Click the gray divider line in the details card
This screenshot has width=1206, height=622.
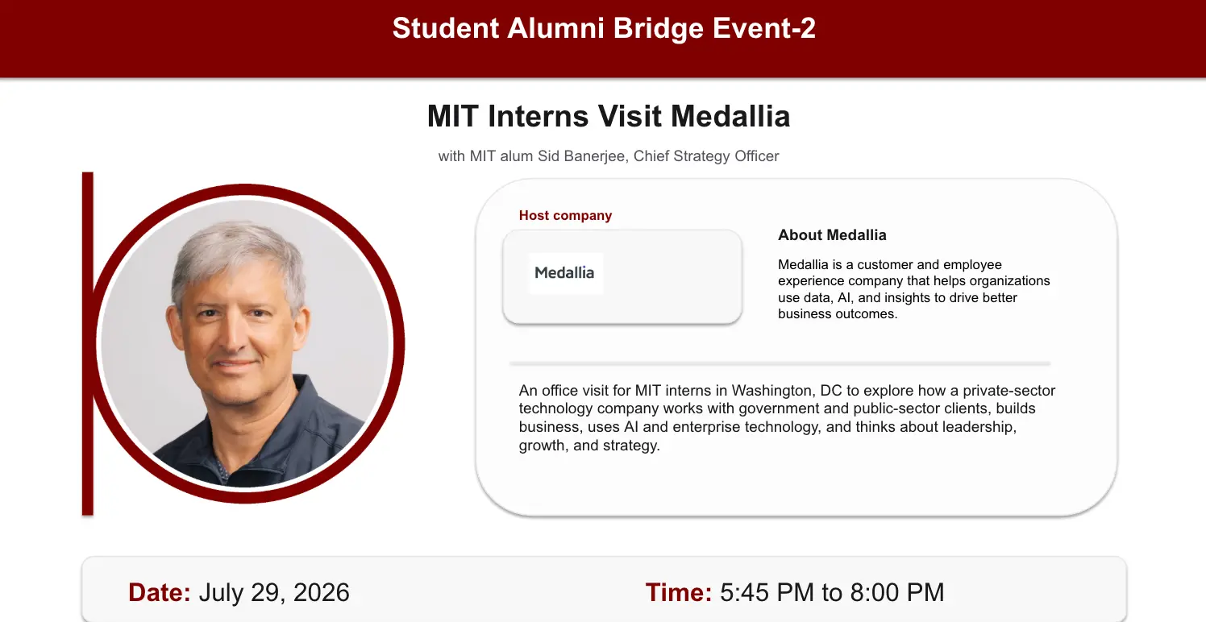pyautogui.click(x=780, y=363)
